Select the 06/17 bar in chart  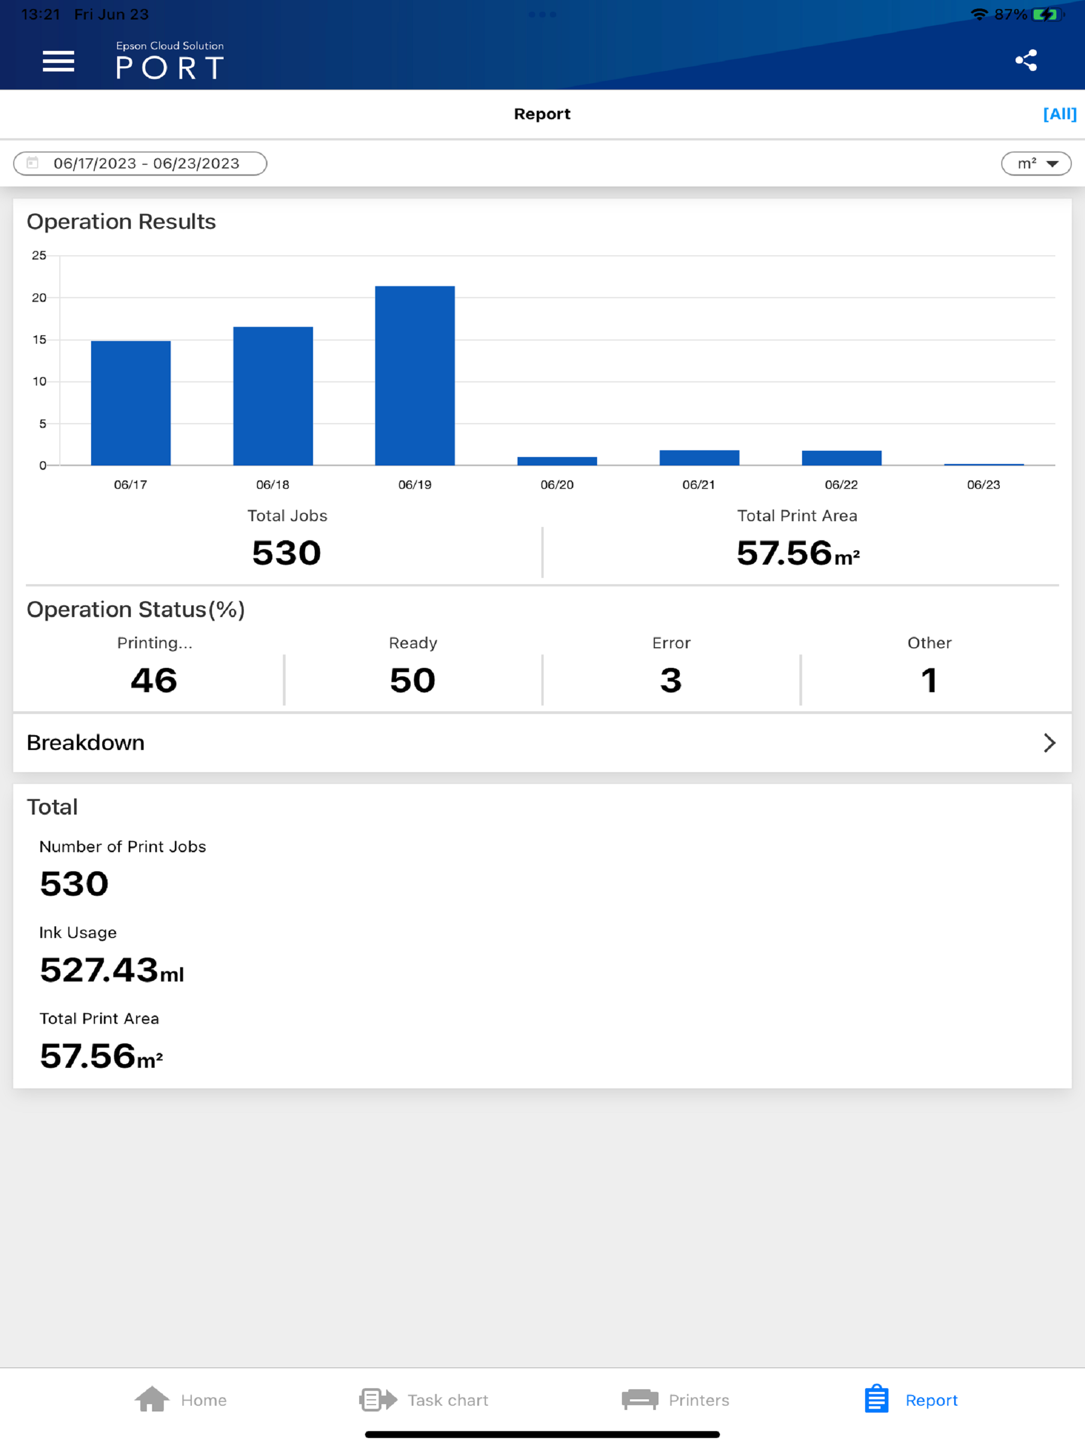(x=131, y=403)
